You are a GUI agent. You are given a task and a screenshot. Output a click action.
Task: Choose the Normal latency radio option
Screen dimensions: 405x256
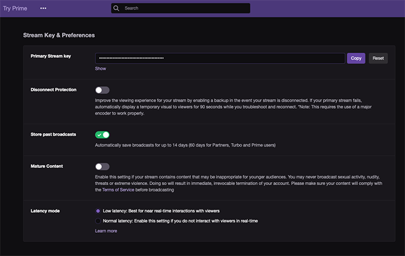[x=98, y=220]
